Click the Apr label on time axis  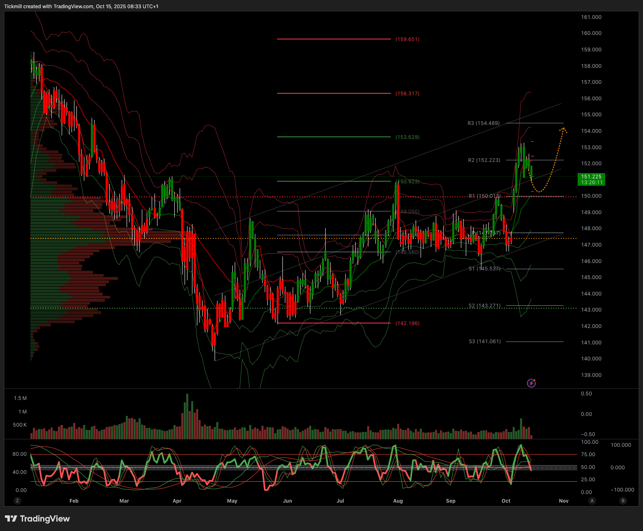177,501
